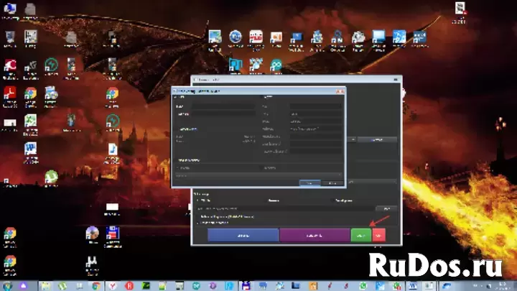Image resolution: width=517 pixels, height=291 pixels.
Task: Click the red Yandex browser icon on taskbar
Action: (x=113, y=286)
